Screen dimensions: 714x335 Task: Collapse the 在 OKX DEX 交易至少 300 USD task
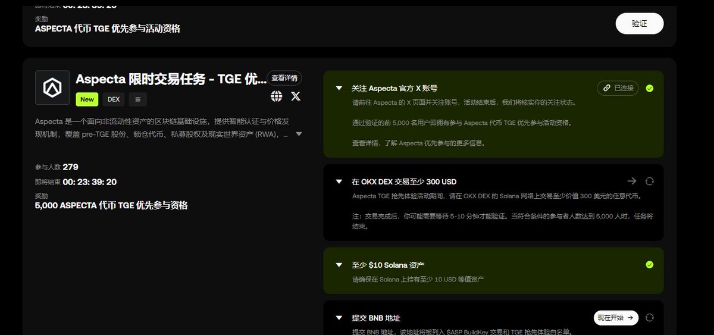click(x=339, y=181)
